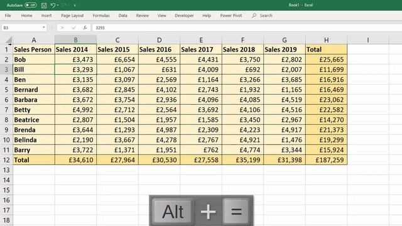This screenshot has width=402, height=226.
Task: Click the Insert Function fx icon
Action: tap(85, 28)
